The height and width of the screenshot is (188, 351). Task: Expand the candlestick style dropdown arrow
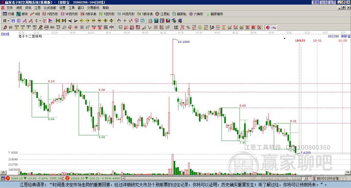click(x=40, y=21)
